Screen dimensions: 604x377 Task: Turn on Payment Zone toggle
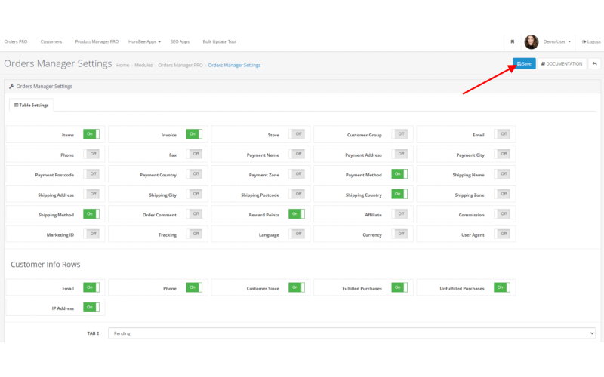point(297,174)
